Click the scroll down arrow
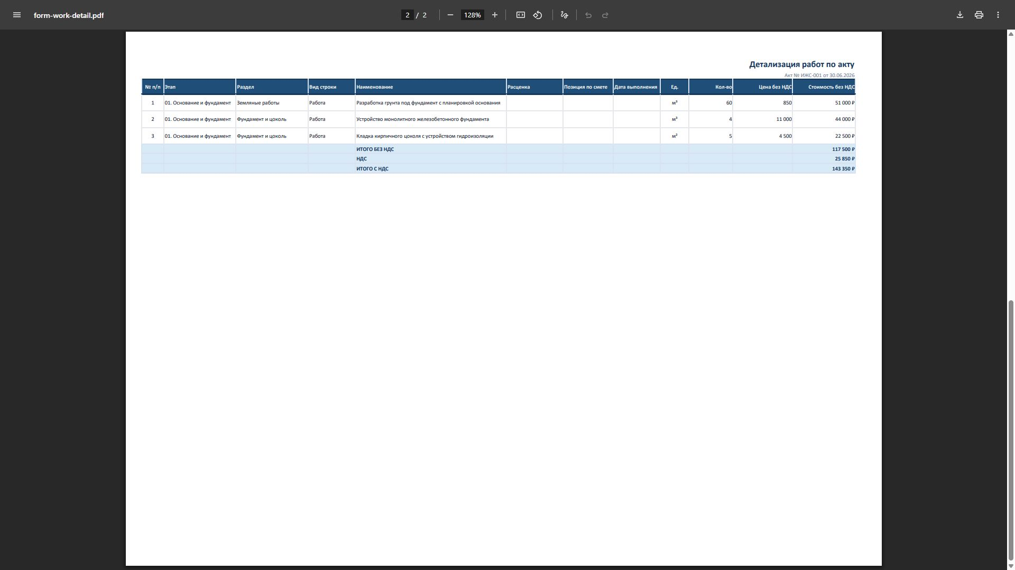1015x570 pixels. 1011,566
